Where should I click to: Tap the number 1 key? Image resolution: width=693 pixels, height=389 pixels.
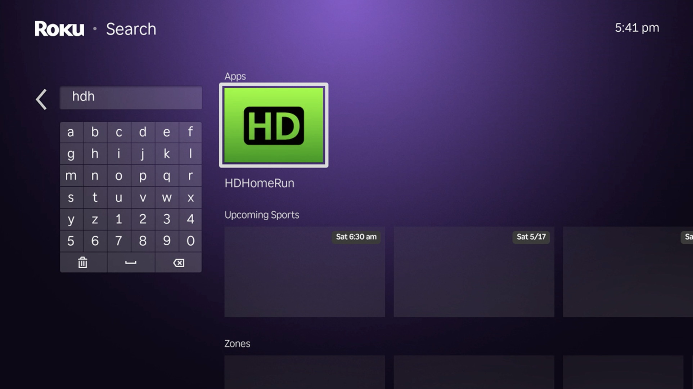[x=119, y=219]
